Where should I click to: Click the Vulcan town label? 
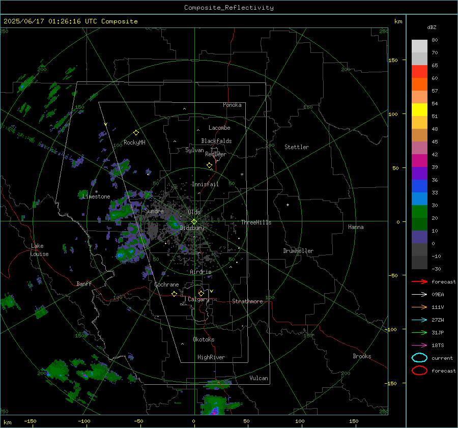coord(259,378)
